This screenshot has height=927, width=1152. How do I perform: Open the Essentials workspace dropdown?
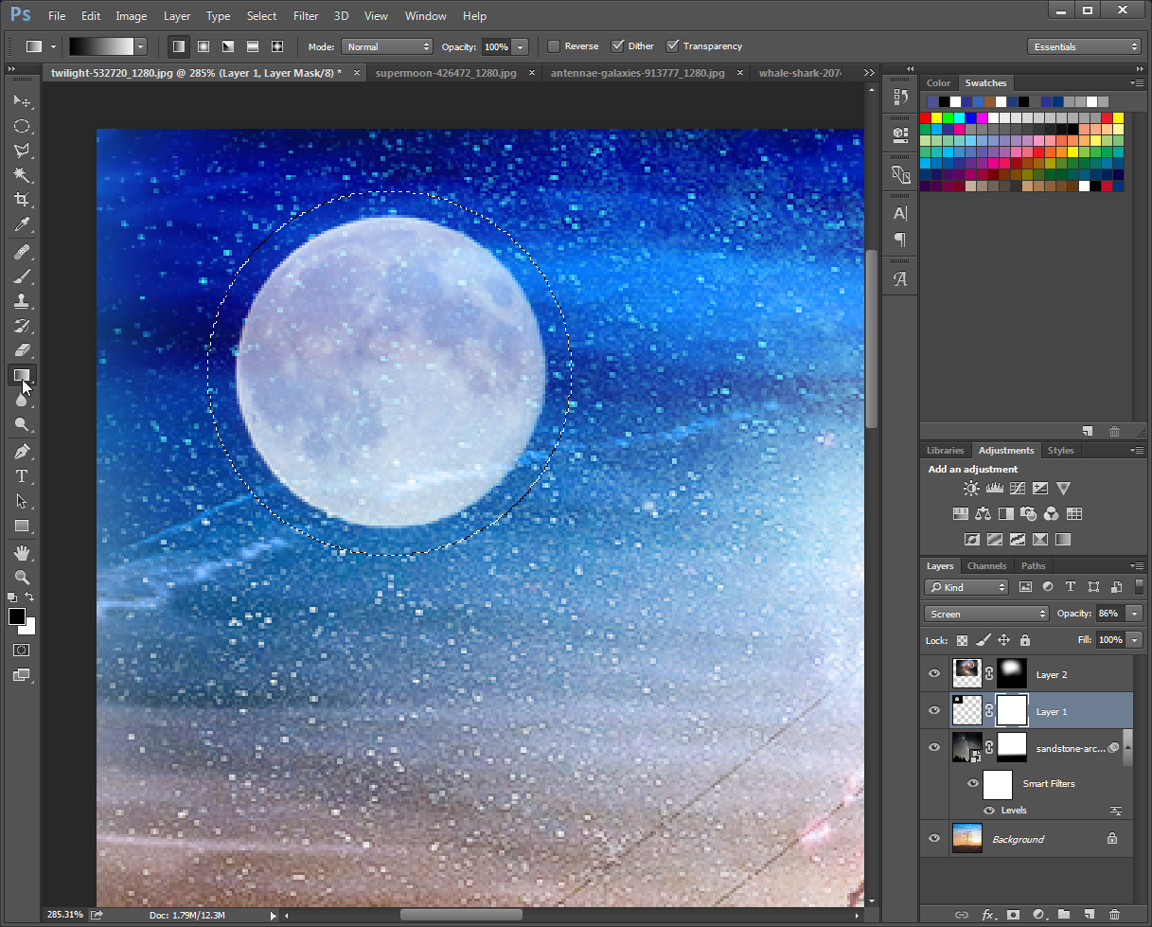tap(1084, 46)
